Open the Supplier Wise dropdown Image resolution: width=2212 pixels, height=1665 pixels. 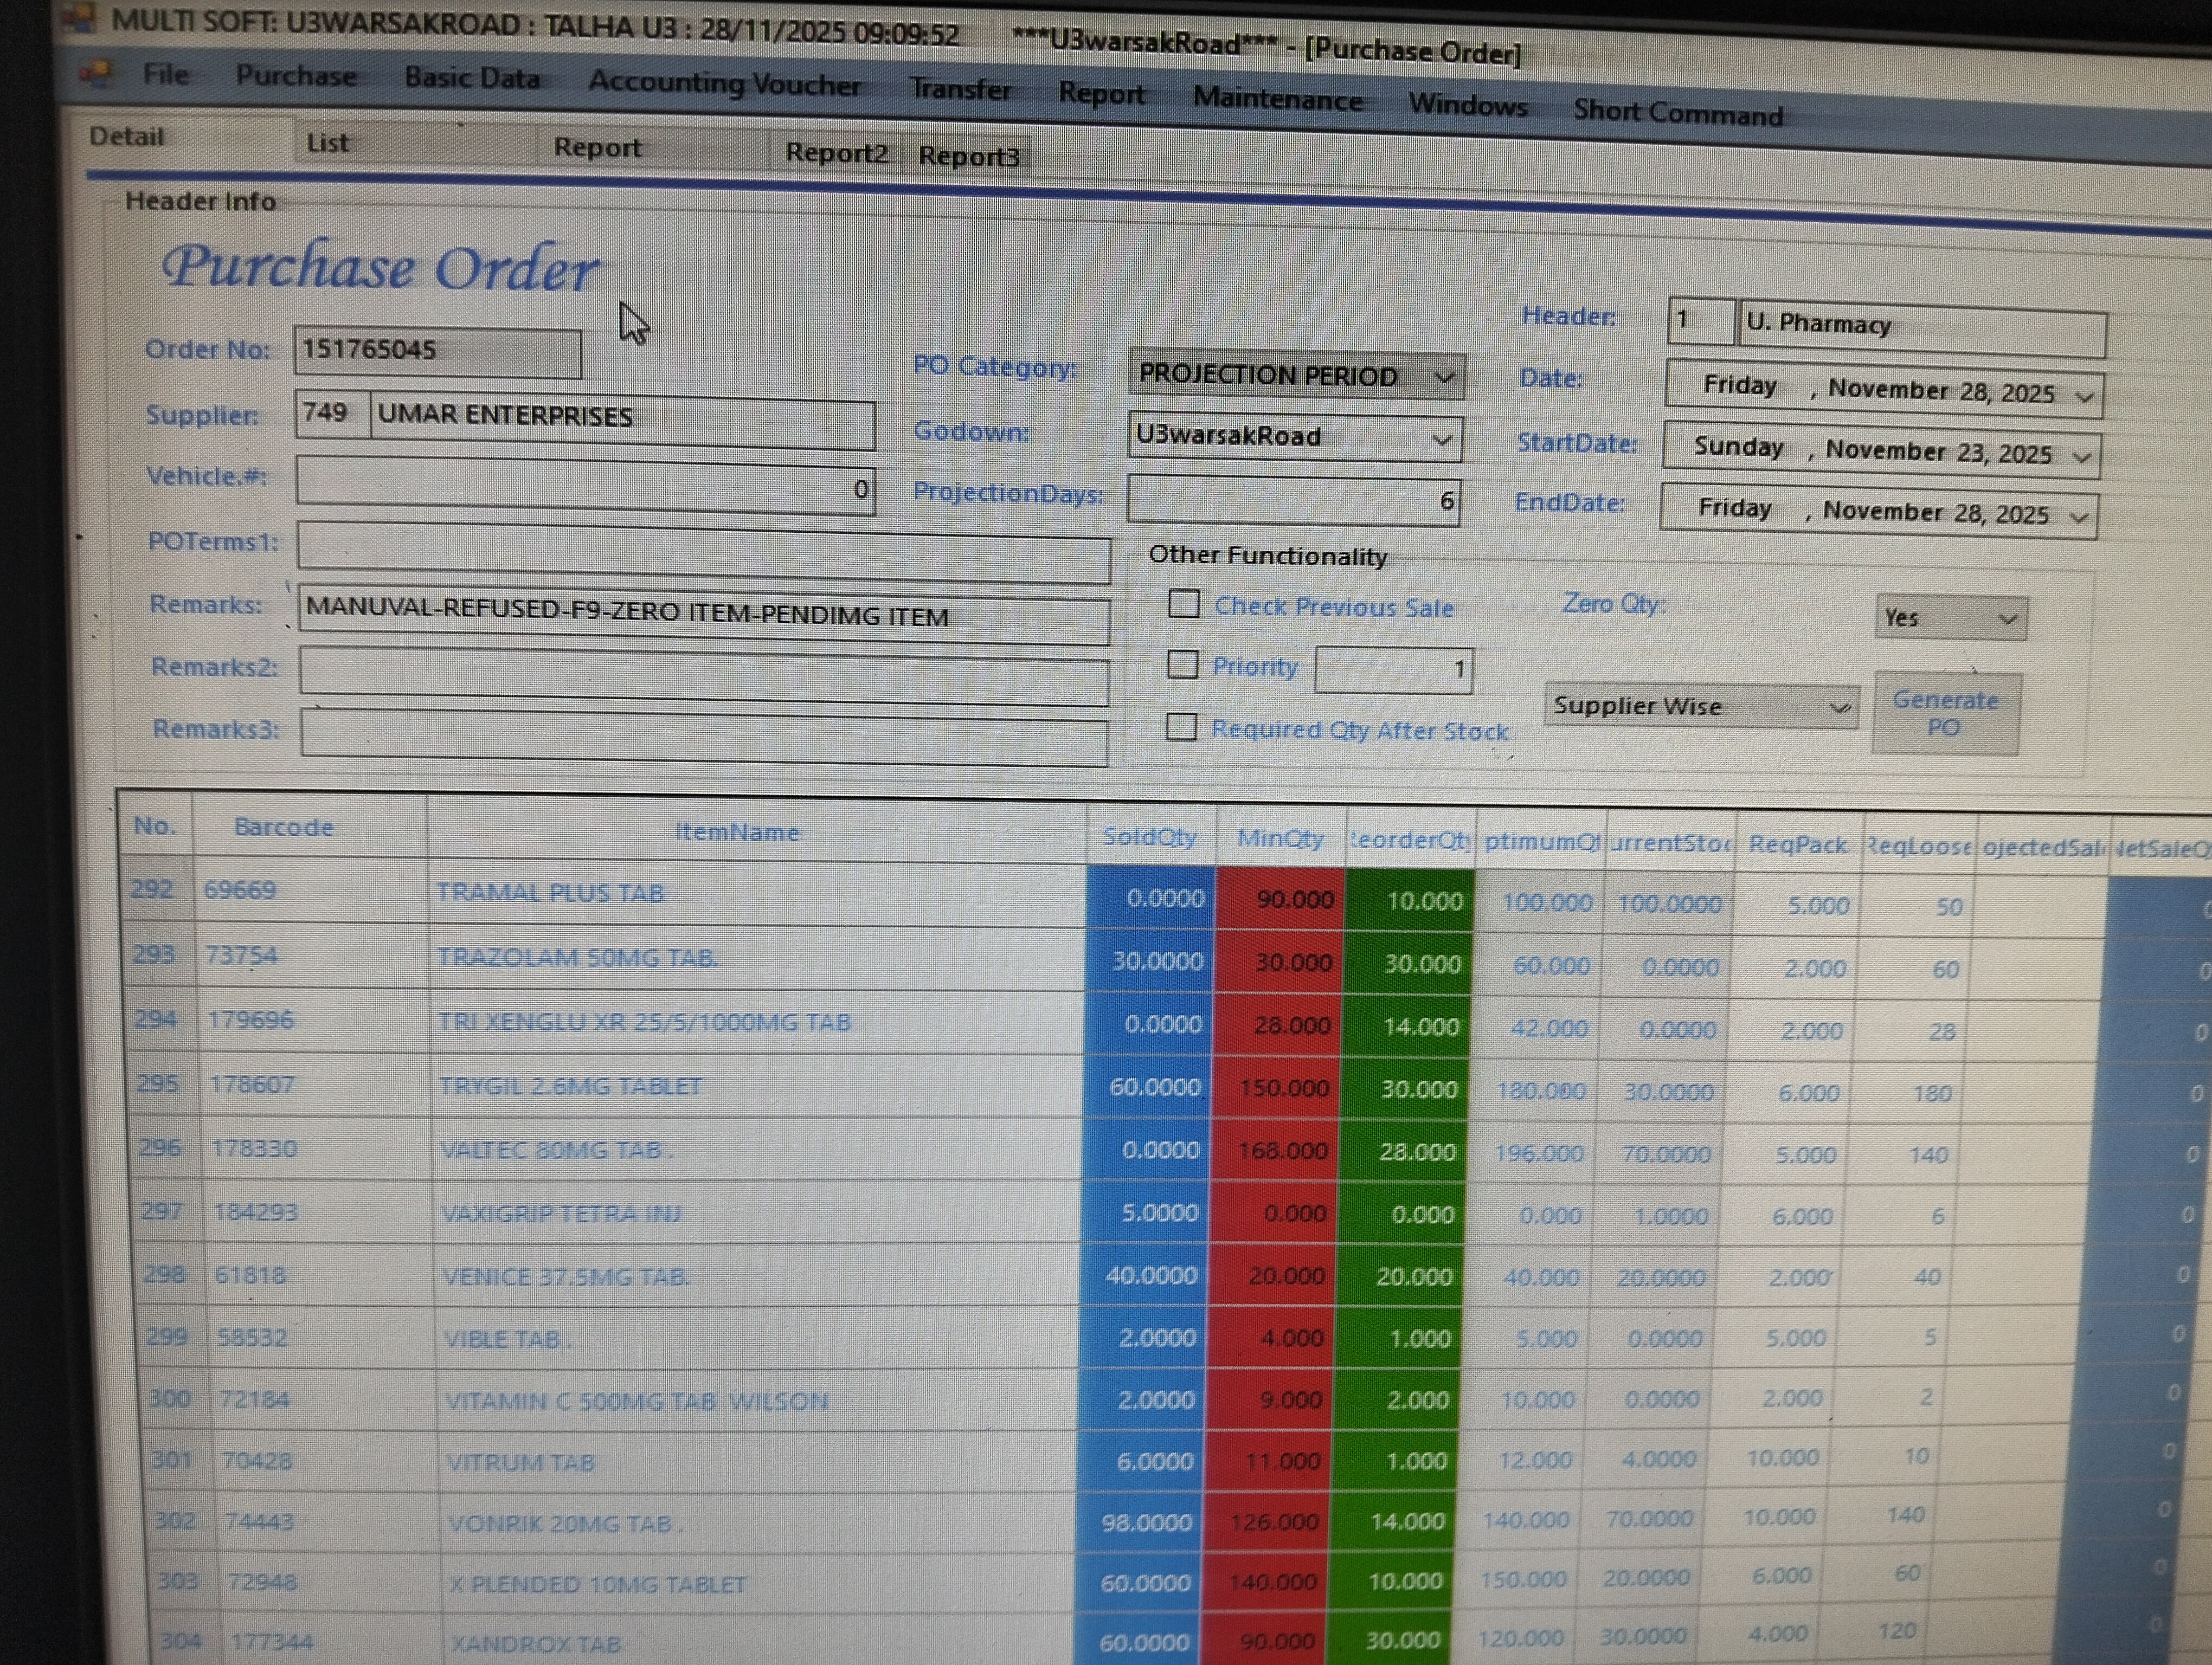point(1838,708)
